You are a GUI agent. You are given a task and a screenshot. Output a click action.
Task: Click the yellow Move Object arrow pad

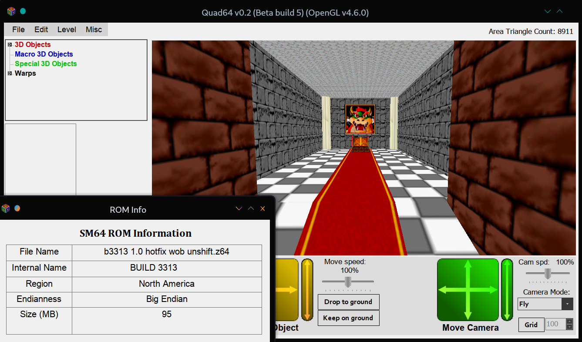286,290
